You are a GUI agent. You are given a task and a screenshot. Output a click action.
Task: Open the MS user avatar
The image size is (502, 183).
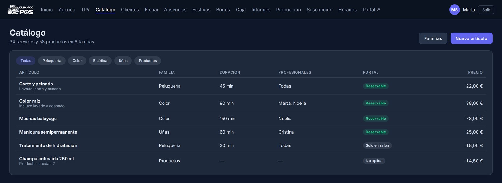tap(454, 10)
